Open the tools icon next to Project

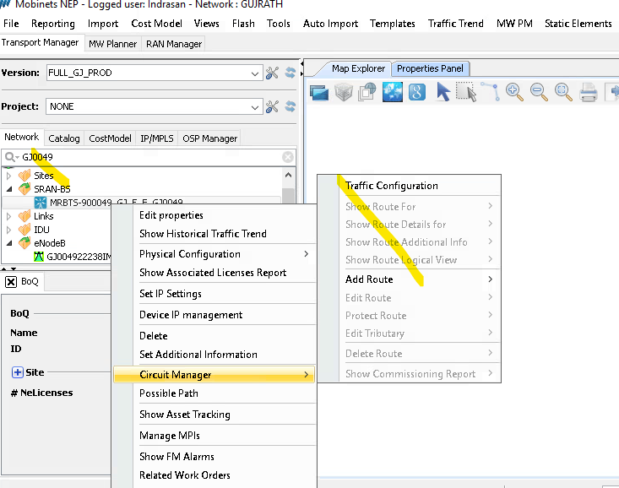pos(272,106)
